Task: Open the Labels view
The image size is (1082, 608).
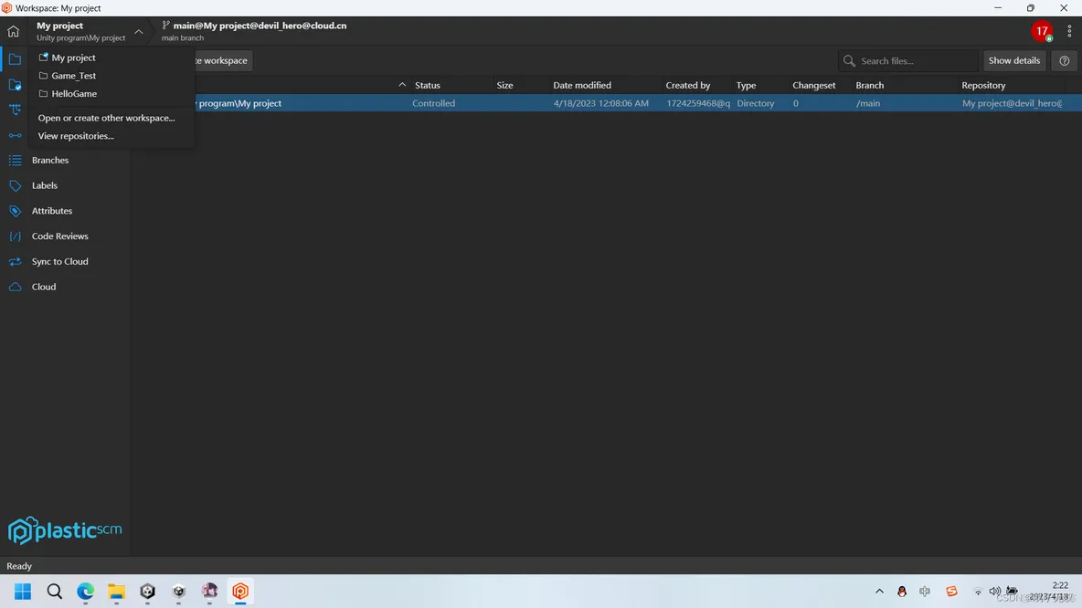Action: coord(44,185)
